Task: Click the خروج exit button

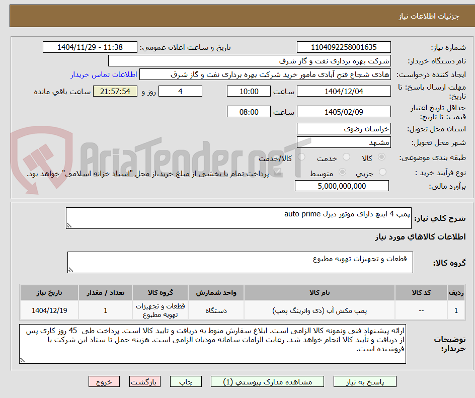Action: tap(104, 381)
